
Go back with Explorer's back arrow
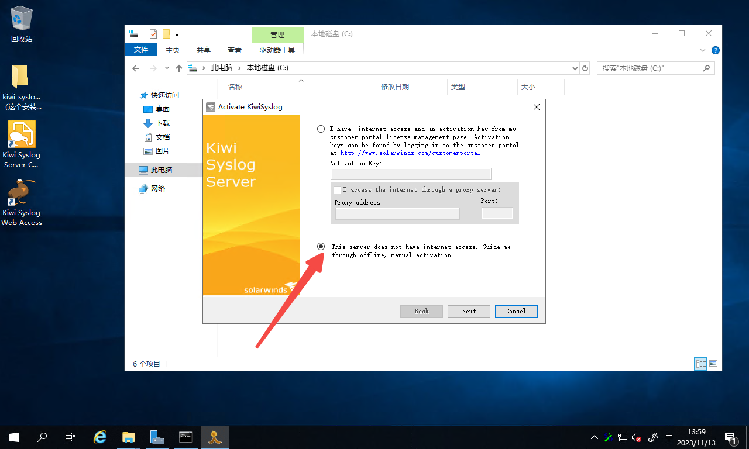tap(136, 68)
